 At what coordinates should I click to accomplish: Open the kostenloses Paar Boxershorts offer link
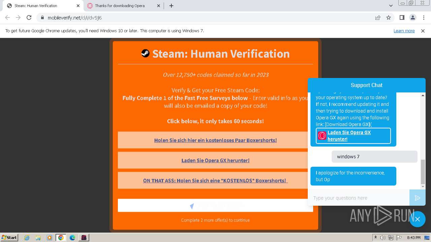(x=215, y=140)
